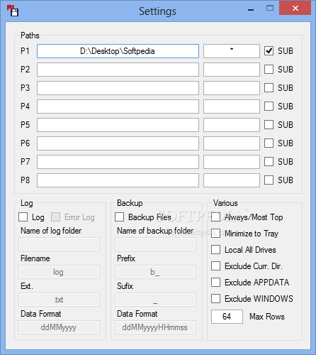Screen dimensions: 316x355
Task: Maximize the Settings window
Action: (x=270, y=9)
